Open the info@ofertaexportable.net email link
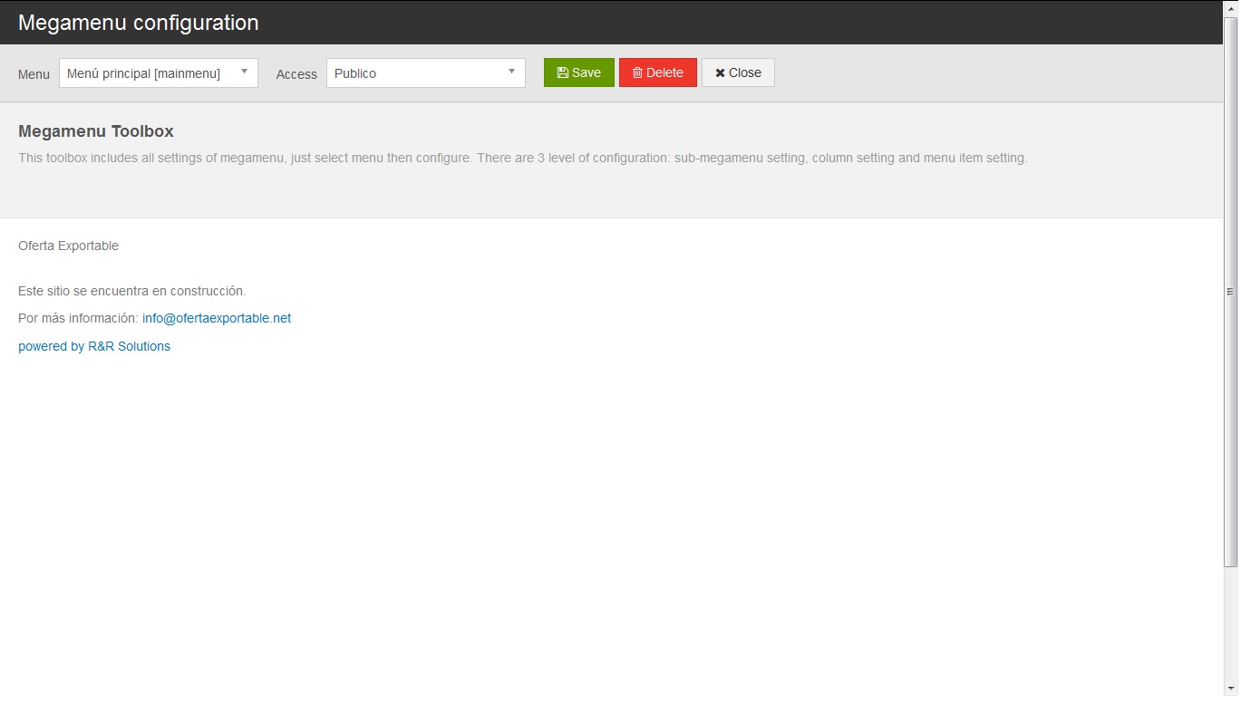Image resolution: width=1251 pixels, height=714 pixels. 217,318
